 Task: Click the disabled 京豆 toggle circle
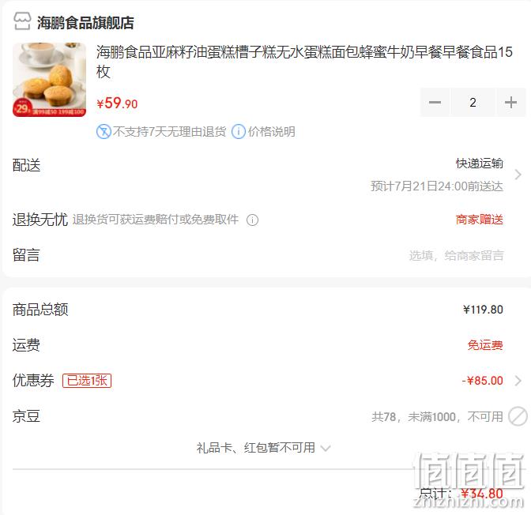pyautogui.click(x=518, y=416)
